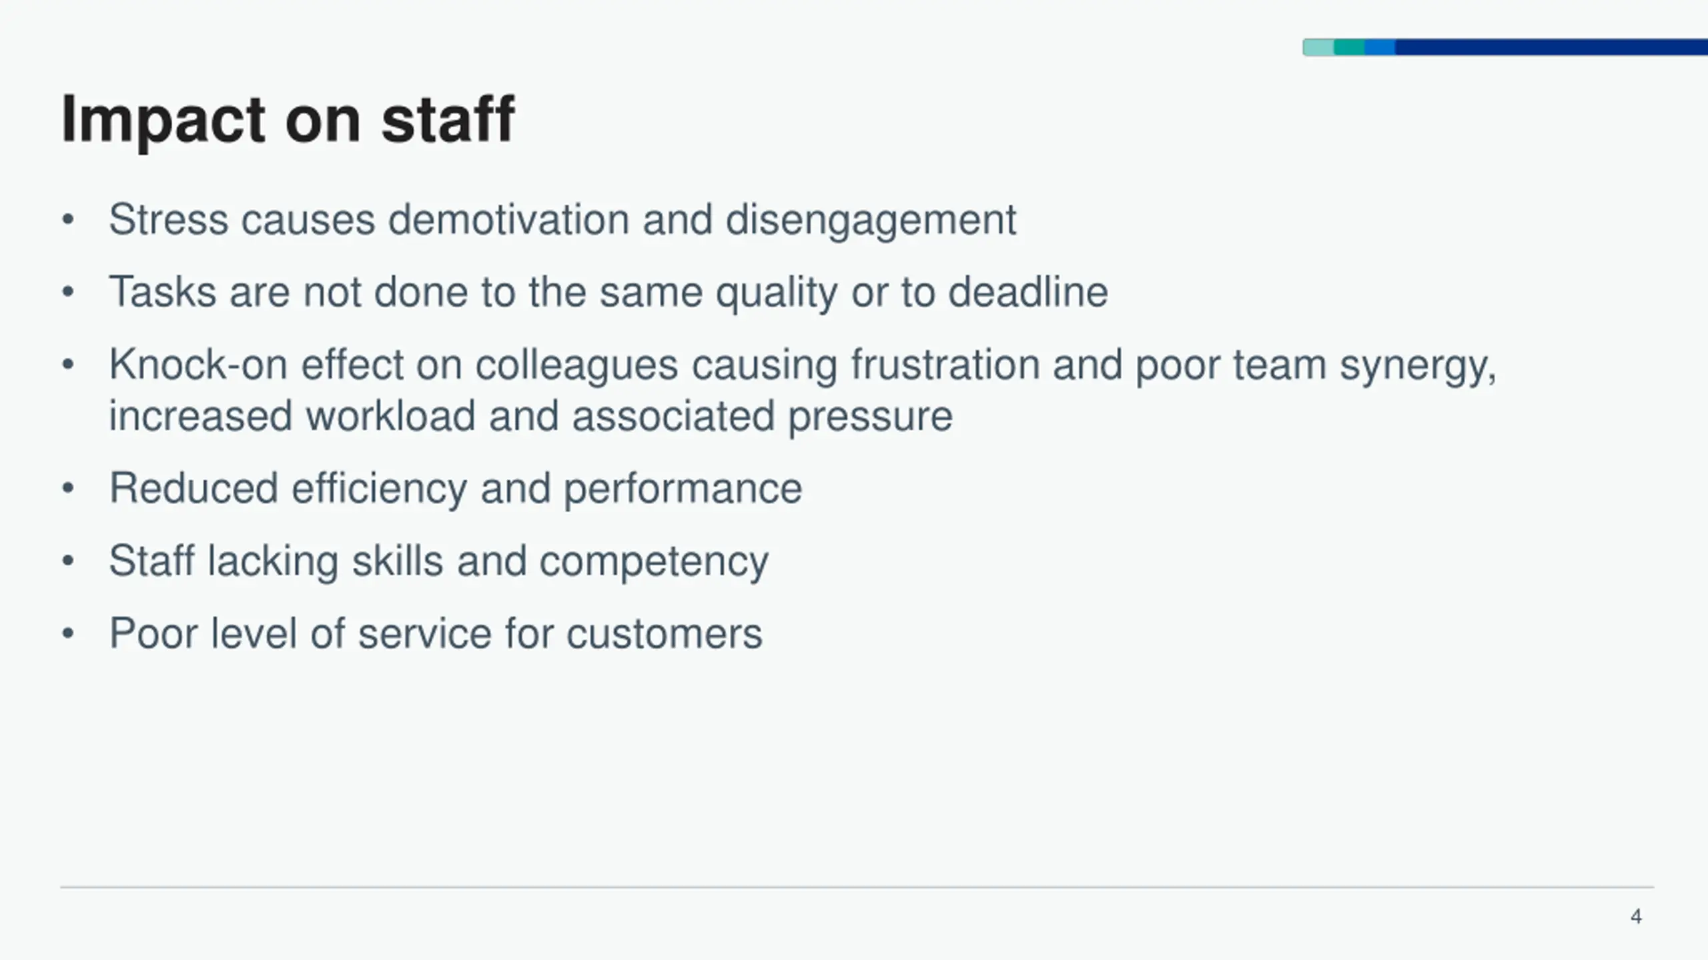Click the "Staff lacking skills and competency" line

pos(438,561)
